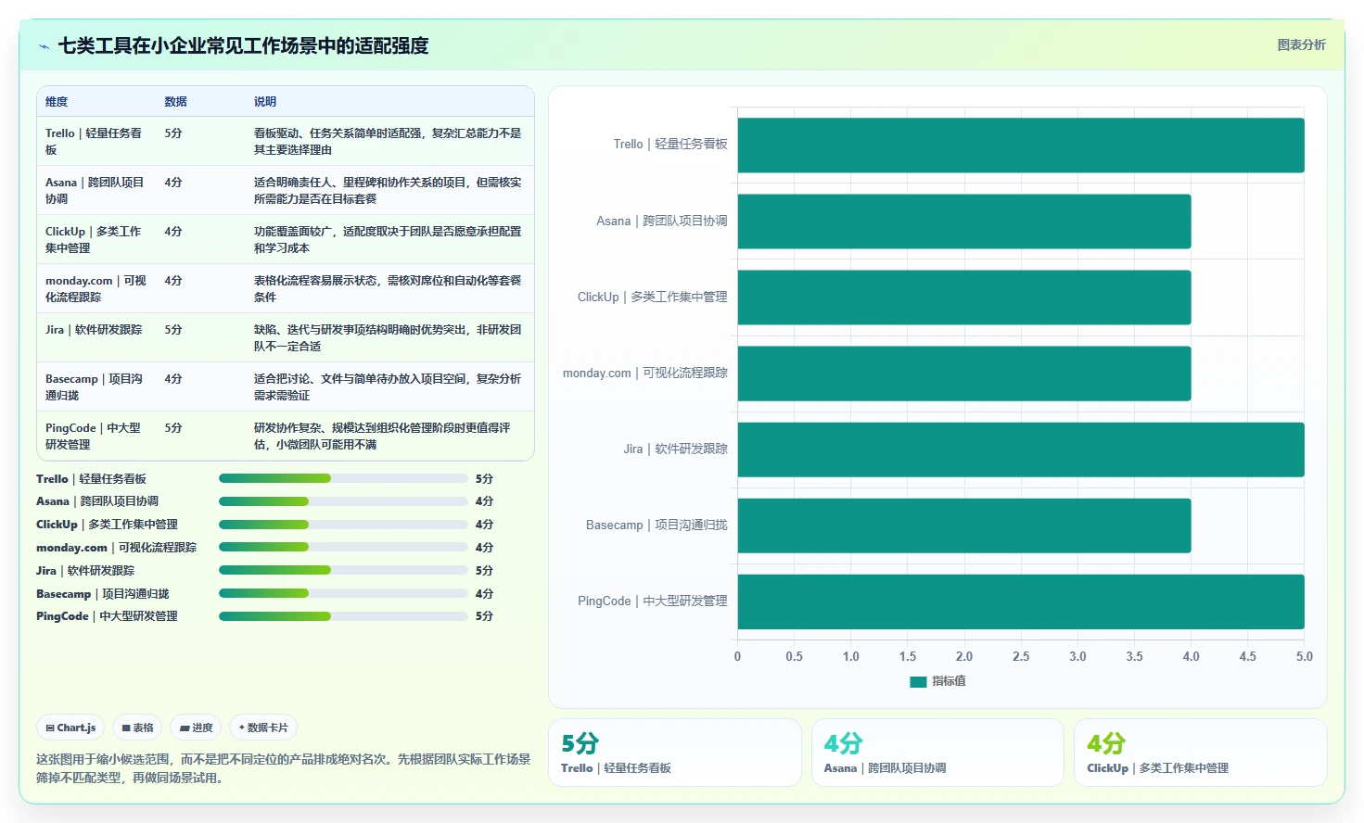Click the Trello bar in chart
The height and width of the screenshot is (823, 1364).
pyautogui.click(x=1021, y=145)
